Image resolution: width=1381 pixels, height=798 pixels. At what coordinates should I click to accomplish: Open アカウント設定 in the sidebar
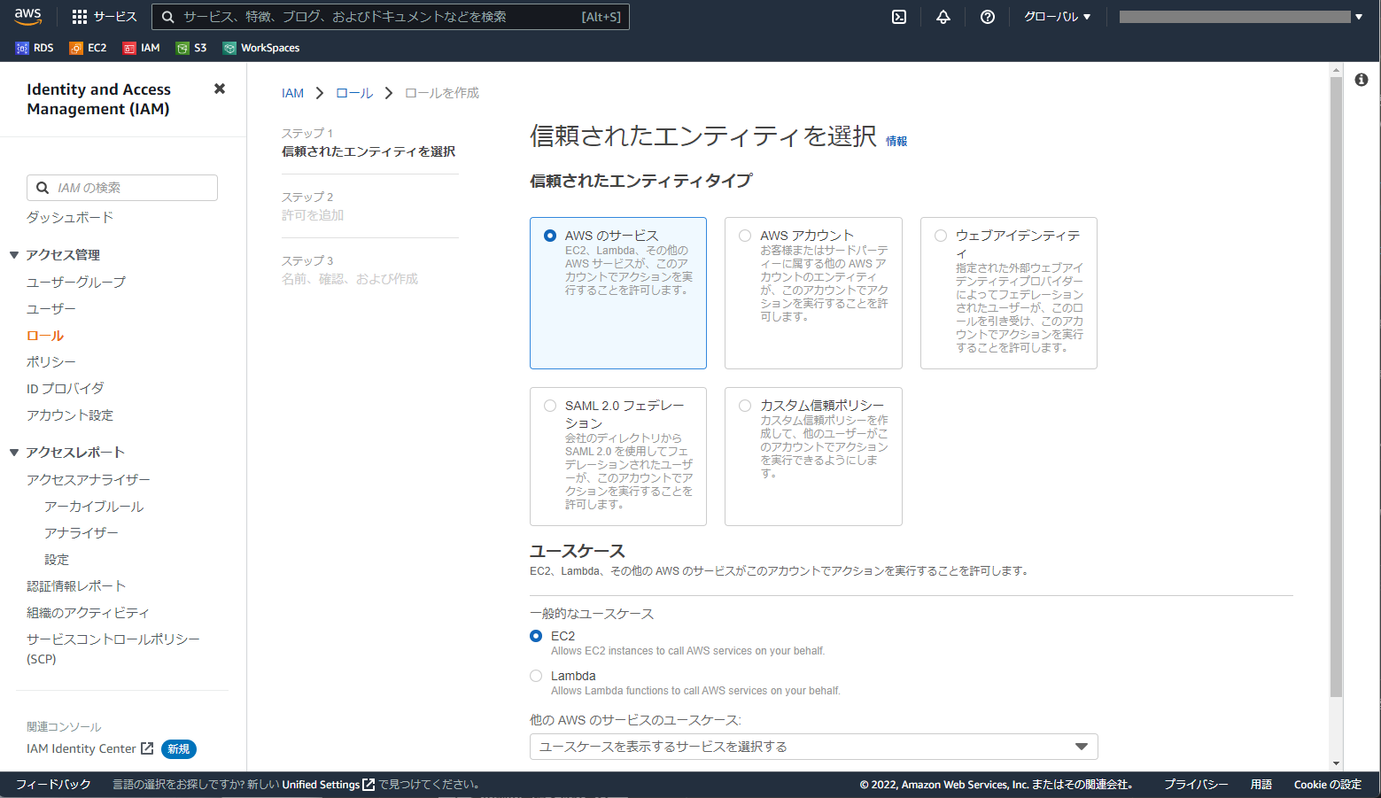click(70, 415)
